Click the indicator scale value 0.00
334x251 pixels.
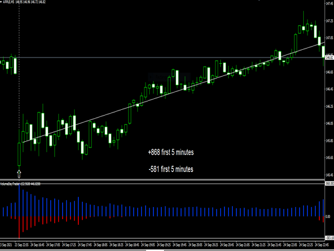(x=328, y=216)
